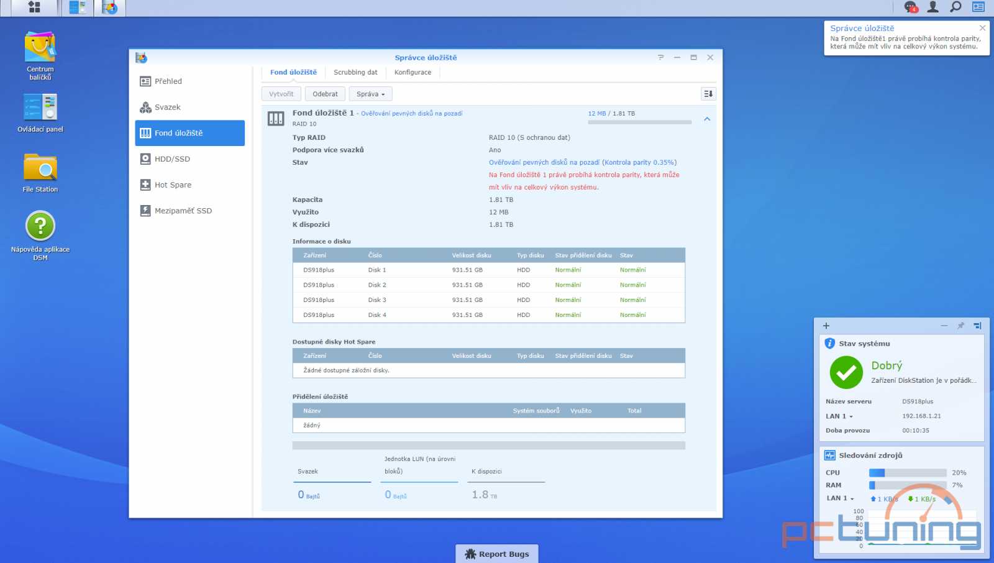This screenshot has height=563, width=994.
Task: Click the parity check warning text
Action: click(584, 181)
